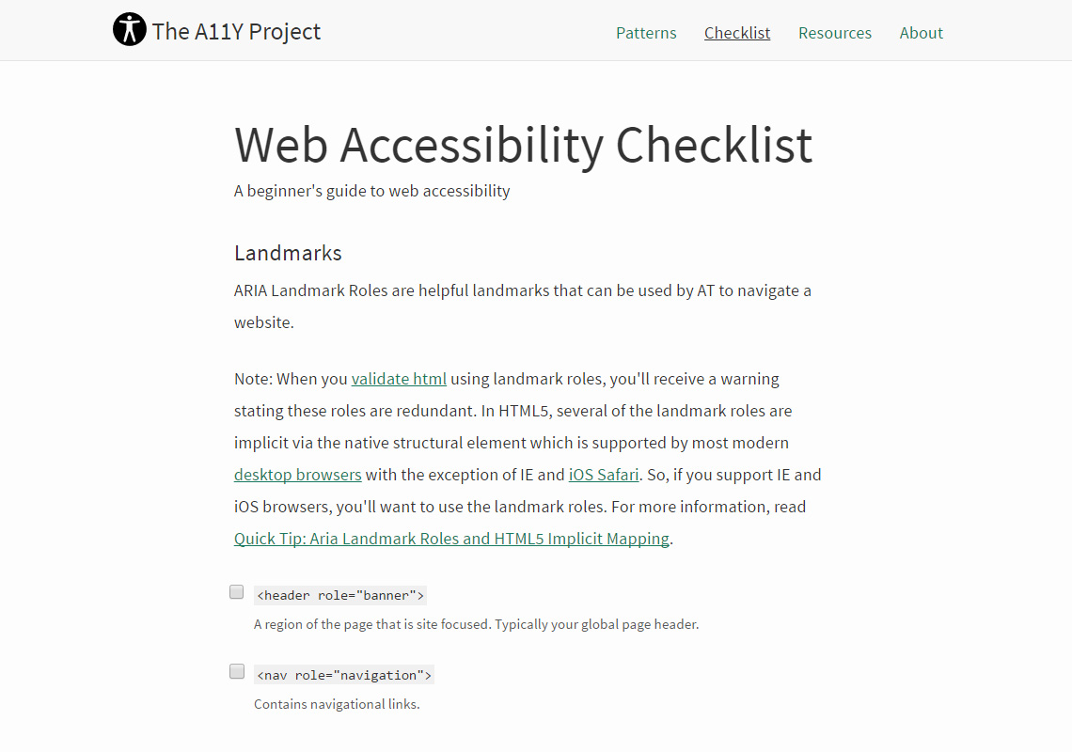Screen dimensions: 1072x752
Task: Open the validate html link
Action: pos(399,379)
